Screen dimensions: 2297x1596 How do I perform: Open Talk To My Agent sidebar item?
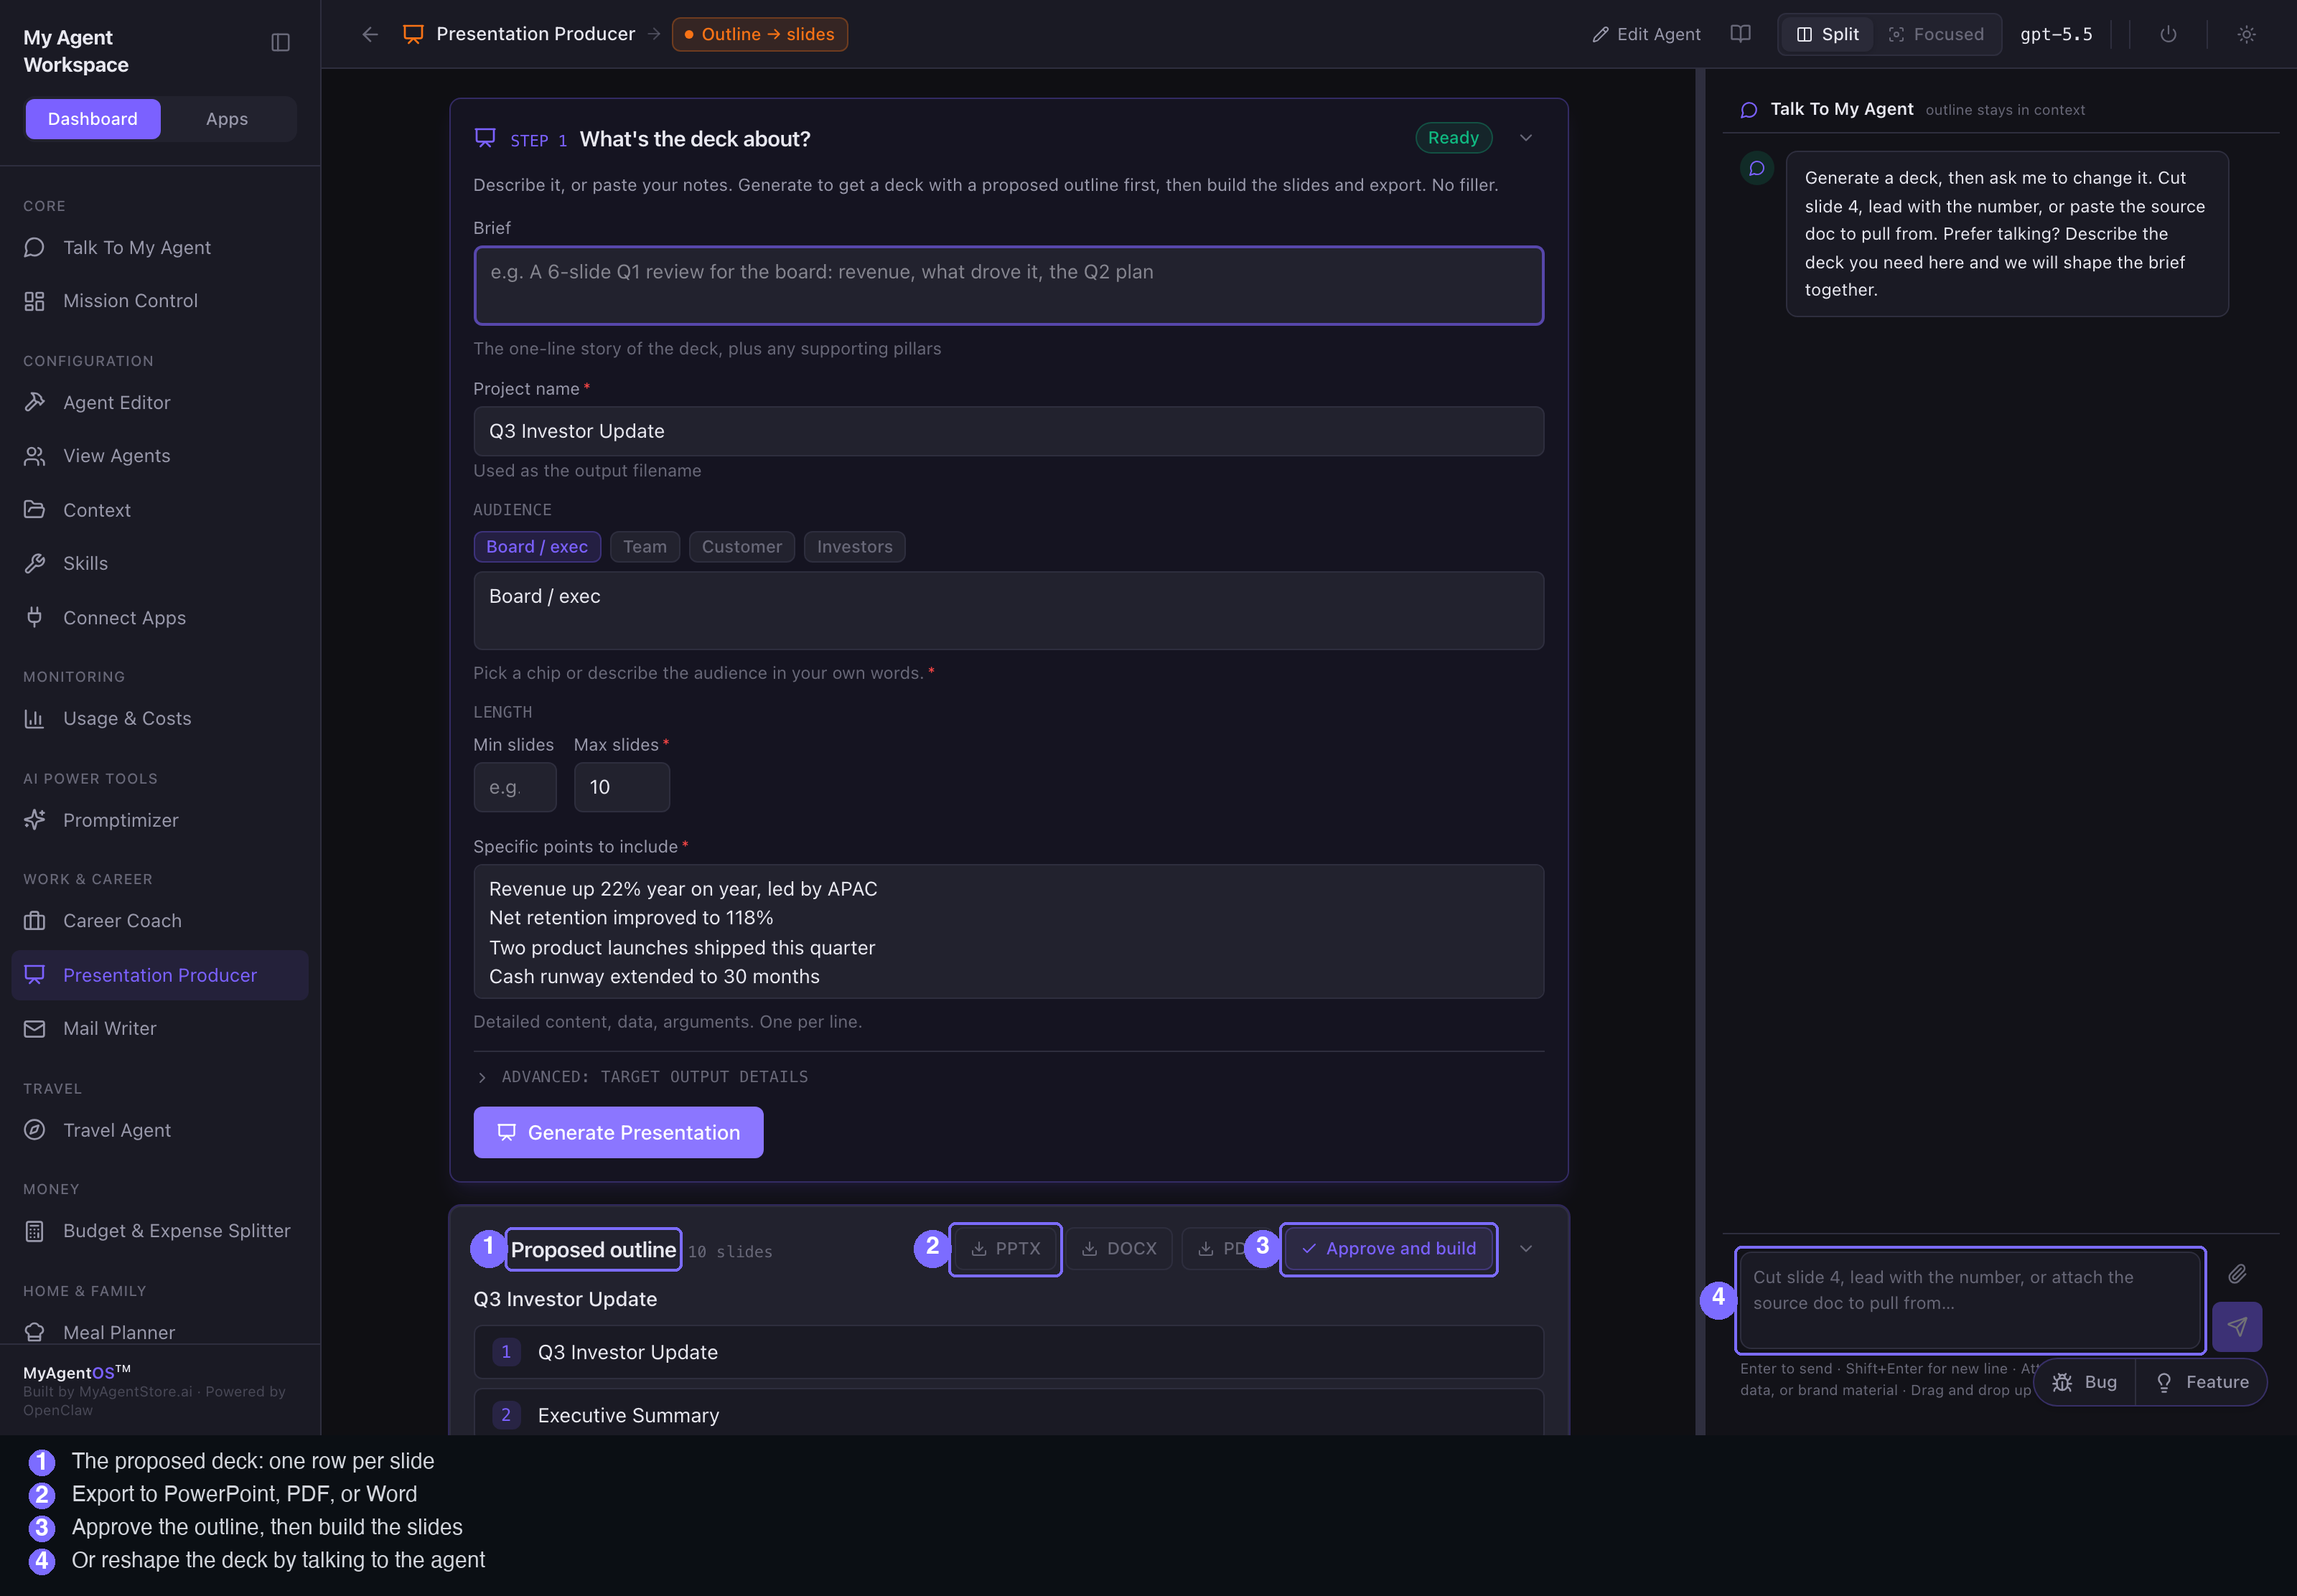(160, 247)
